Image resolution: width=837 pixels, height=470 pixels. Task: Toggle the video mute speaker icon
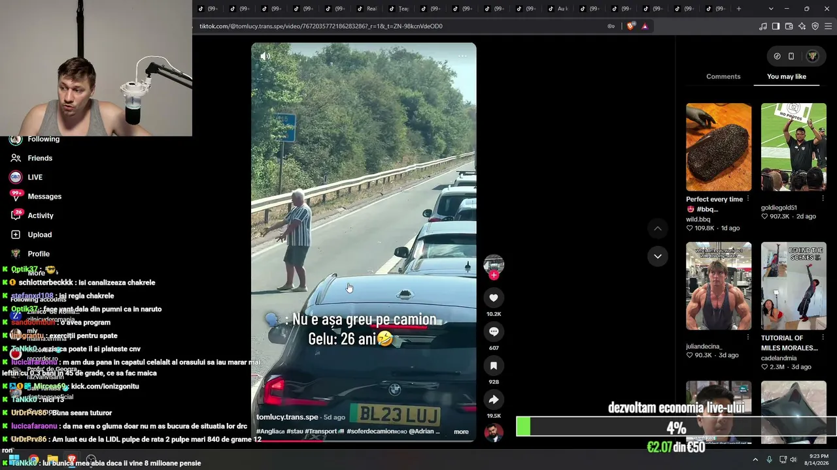pos(265,57)
